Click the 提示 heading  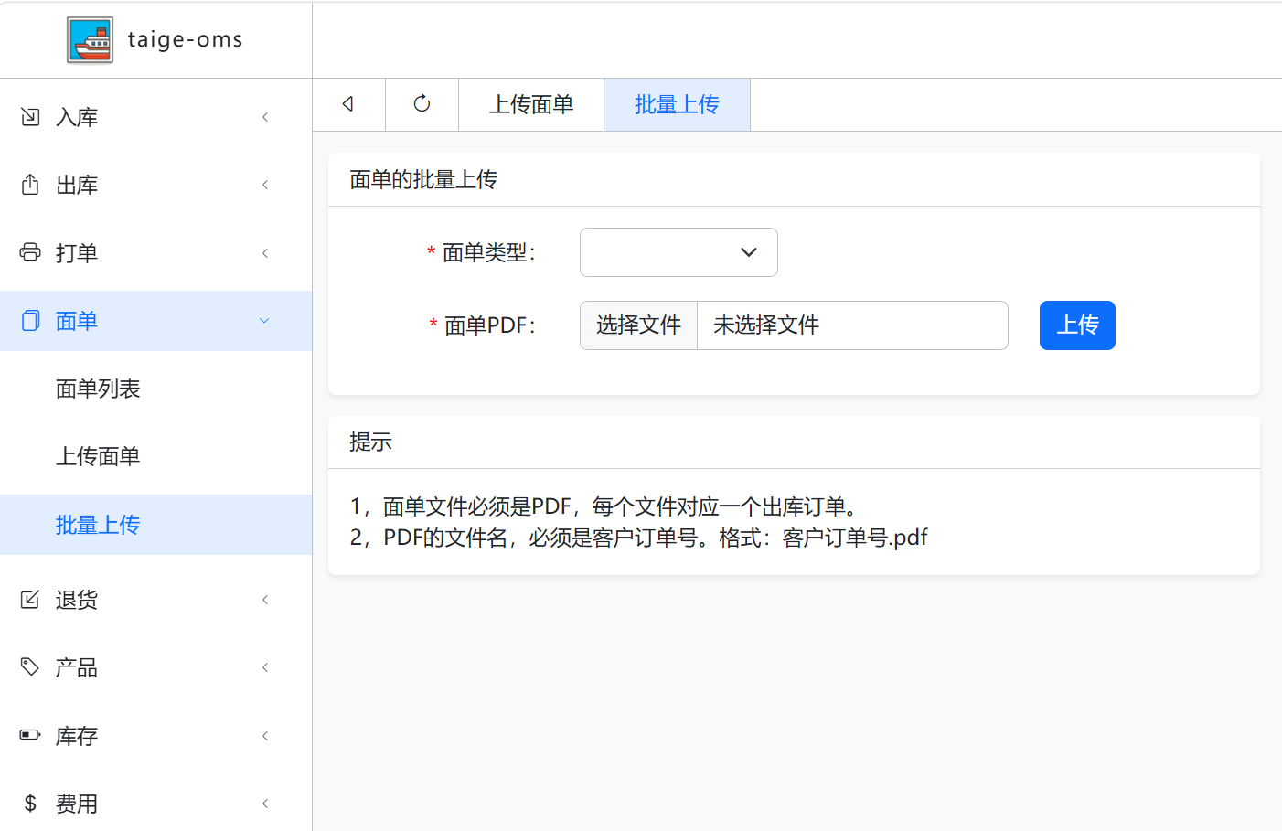[x=370, y=442]
